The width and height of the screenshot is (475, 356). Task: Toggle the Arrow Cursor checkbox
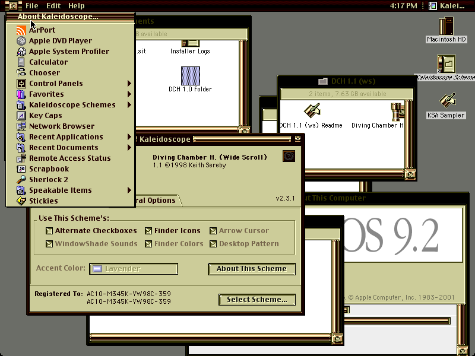(x=213, y=231)
